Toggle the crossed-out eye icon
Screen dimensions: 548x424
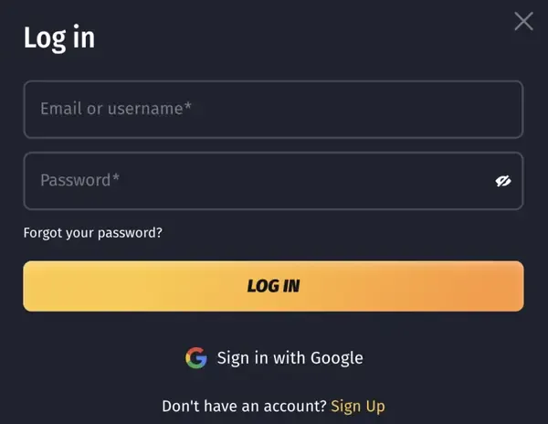[x=502, y=181]
